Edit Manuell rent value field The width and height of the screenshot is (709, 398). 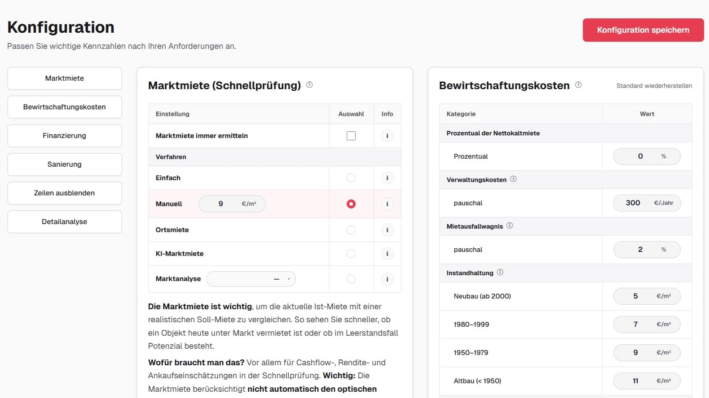pos(232,203)
